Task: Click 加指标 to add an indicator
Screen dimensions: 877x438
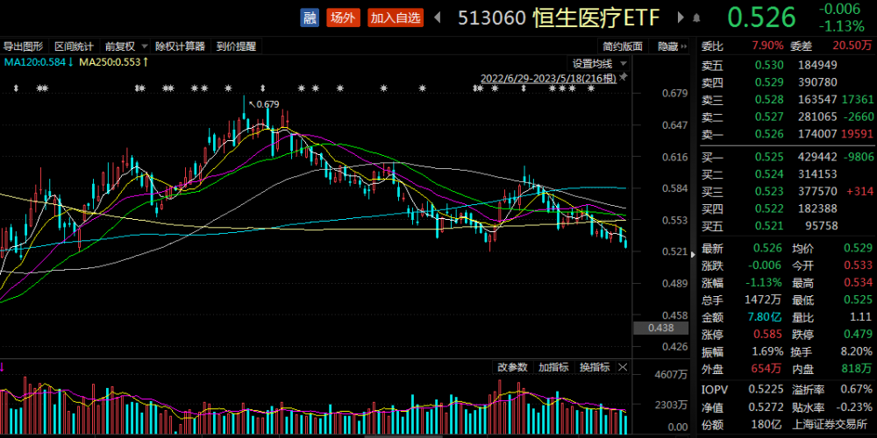Action: [x=553, y=367]
